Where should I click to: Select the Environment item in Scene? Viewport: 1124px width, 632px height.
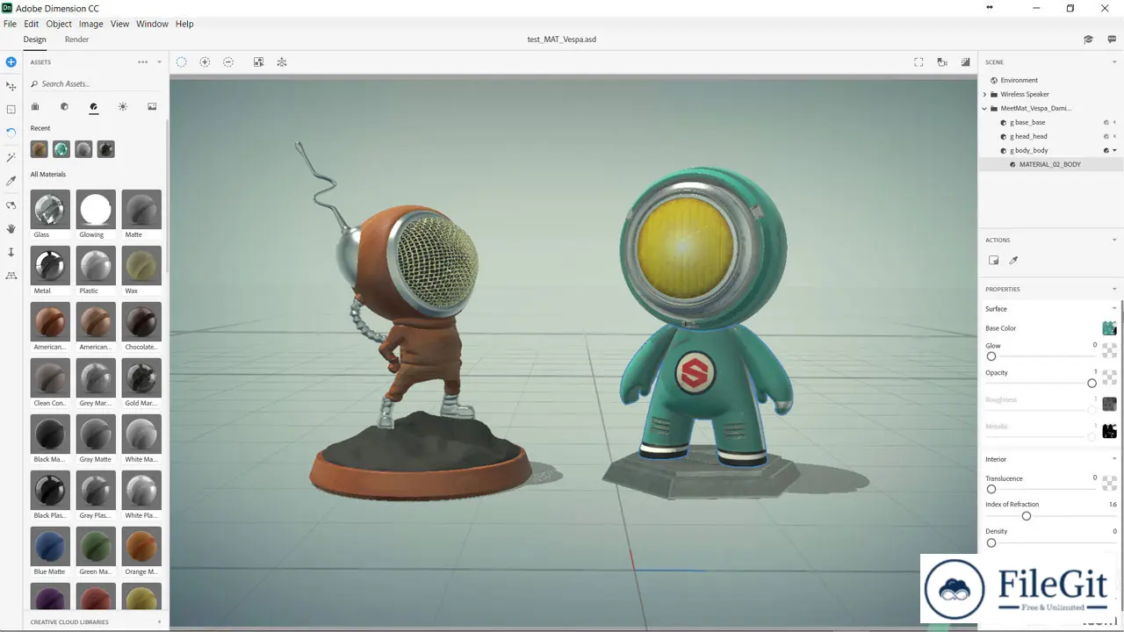tap(1019, 80)
